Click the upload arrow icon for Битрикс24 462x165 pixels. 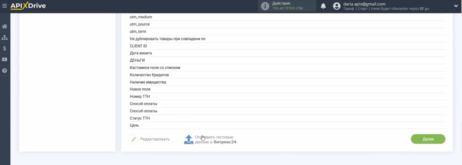coord(189,139)
